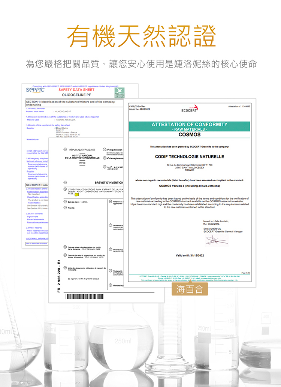
Task: Click the Issued the: 03/02/2022 text
Action: click(139, 109)
